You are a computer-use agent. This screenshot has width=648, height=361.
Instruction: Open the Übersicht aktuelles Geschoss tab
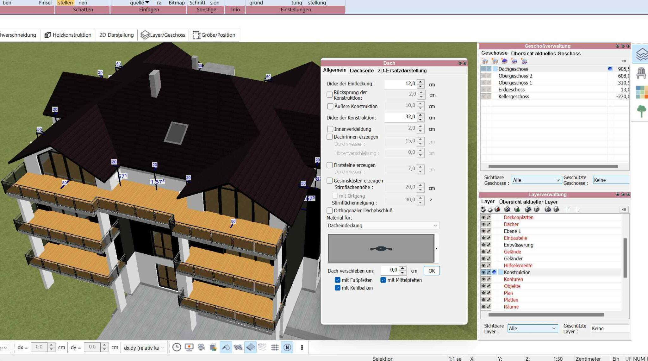546,53
